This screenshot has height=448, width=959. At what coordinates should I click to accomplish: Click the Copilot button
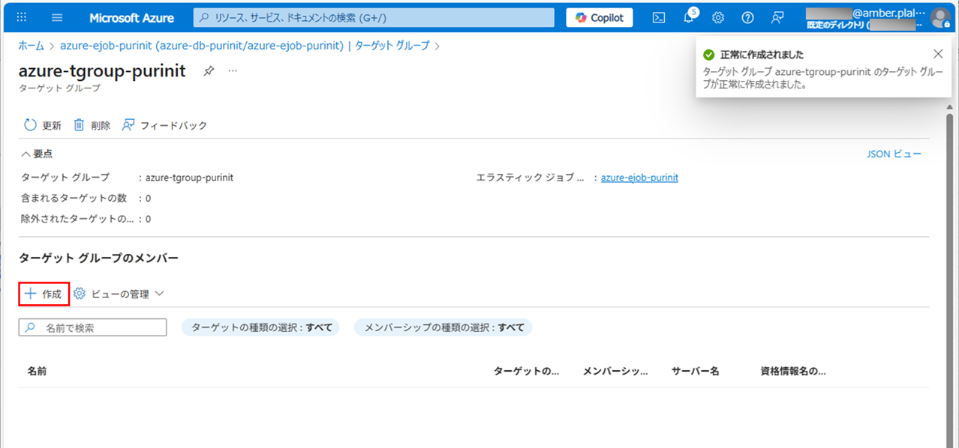pyautogui.click(x=599, y=17)
